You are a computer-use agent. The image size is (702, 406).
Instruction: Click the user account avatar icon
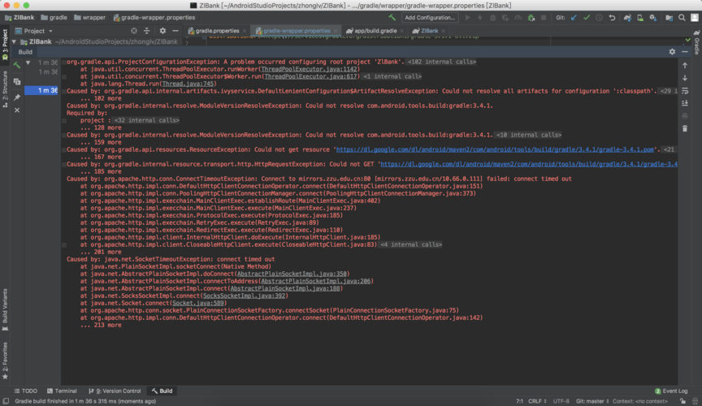click(695, 17)
